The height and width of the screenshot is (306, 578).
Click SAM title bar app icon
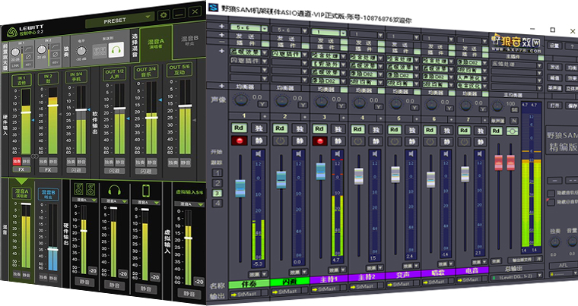tap(213, 8)
